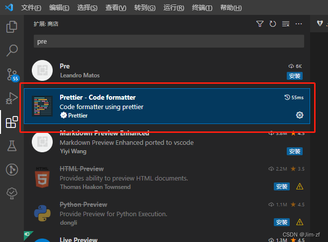Open Run and Debug view
328x242 pixels.
click(x=12, y=98)
